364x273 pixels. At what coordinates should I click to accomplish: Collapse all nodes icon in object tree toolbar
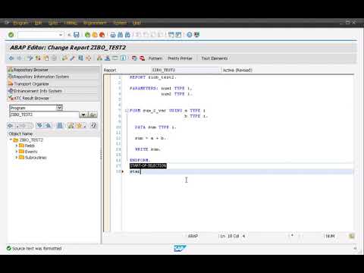[x=48, y=125]
